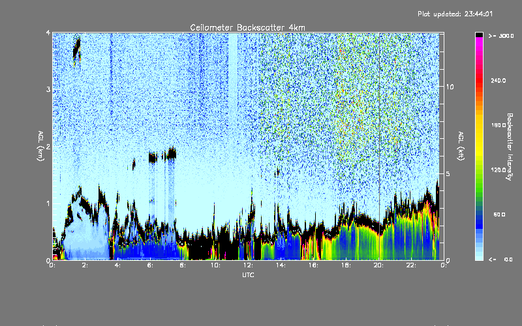Image resolution: width=522 pixels, height=326 pixels.
Task: Click the '6:' tick on the UTC axis
Action: 151,265
